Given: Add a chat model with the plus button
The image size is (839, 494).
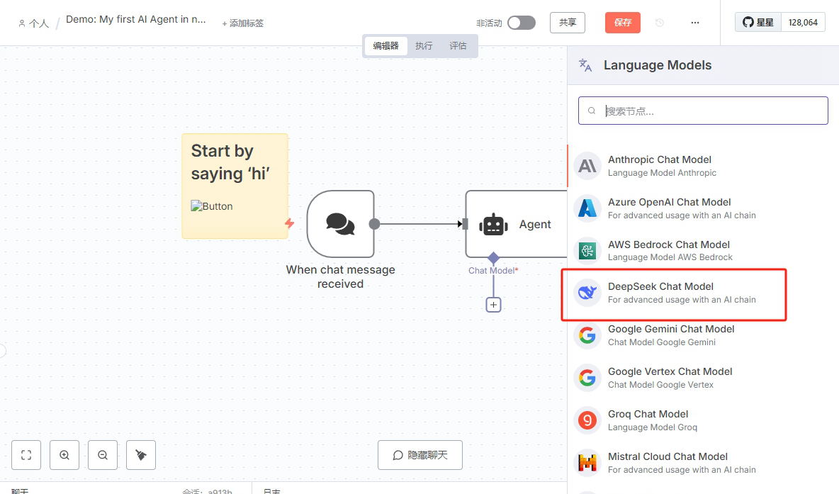Looking at the screenshot, I should coord(493,305).
